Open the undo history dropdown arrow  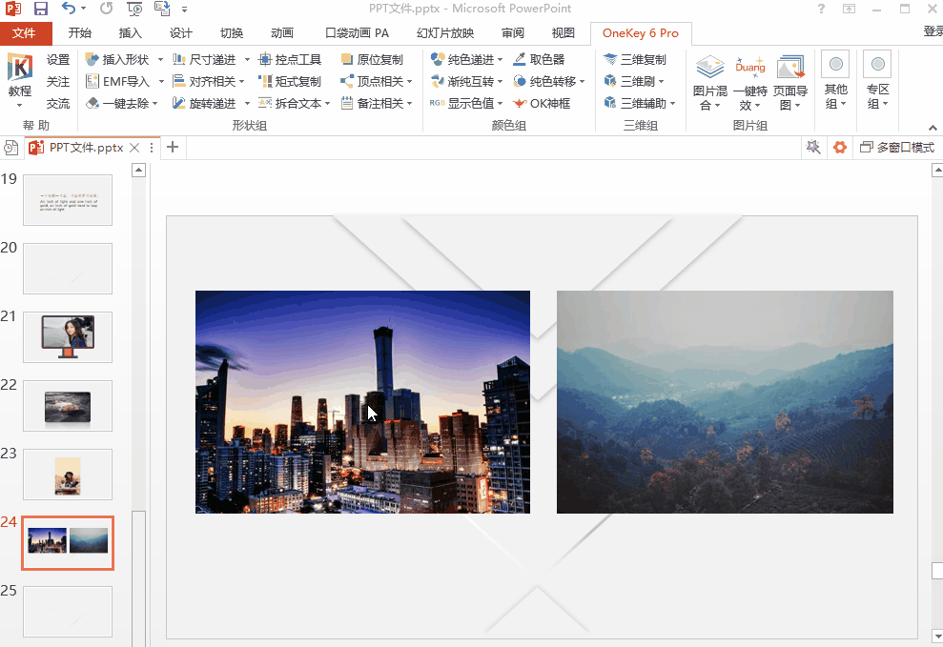83,9
